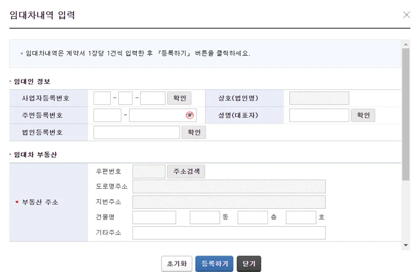The image size is (415, 272).
Task: Click the 우편번호 postal code field
Action: (x=149, y=171)
